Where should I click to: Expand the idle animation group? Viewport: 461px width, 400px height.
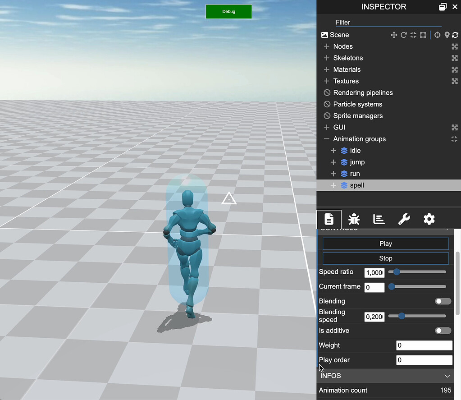pos(333,150)
